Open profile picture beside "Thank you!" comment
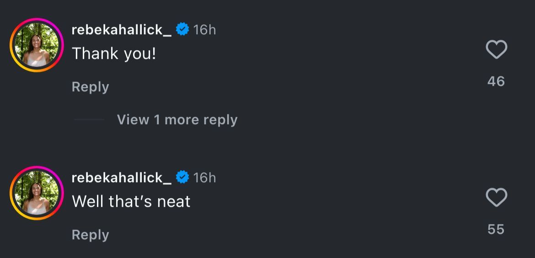 37,45
